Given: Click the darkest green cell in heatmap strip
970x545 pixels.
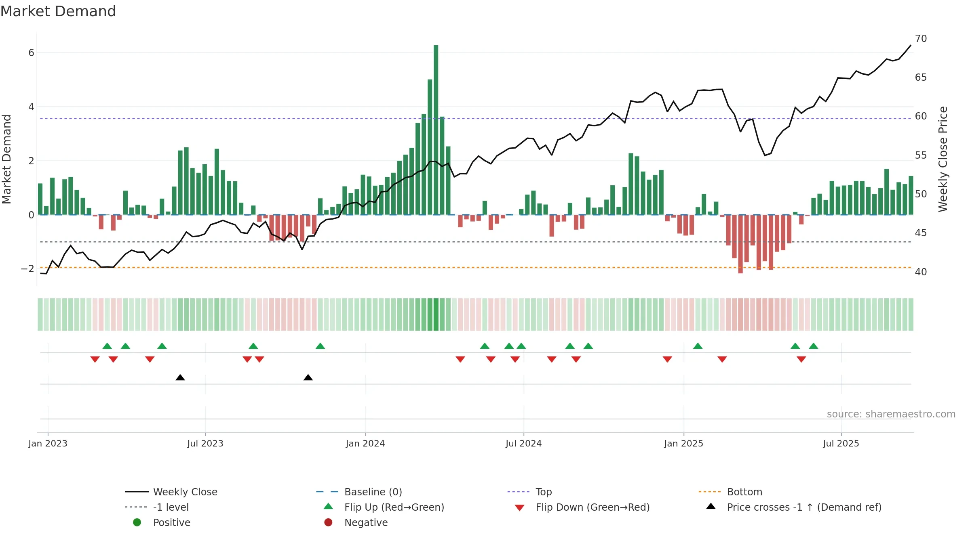Looking at the screenshot, I should (436, 314).
